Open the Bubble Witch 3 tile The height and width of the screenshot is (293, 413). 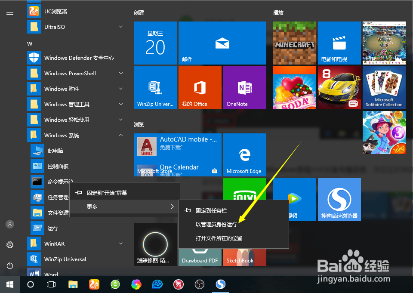pyautogui.click(x=384, y=133)
